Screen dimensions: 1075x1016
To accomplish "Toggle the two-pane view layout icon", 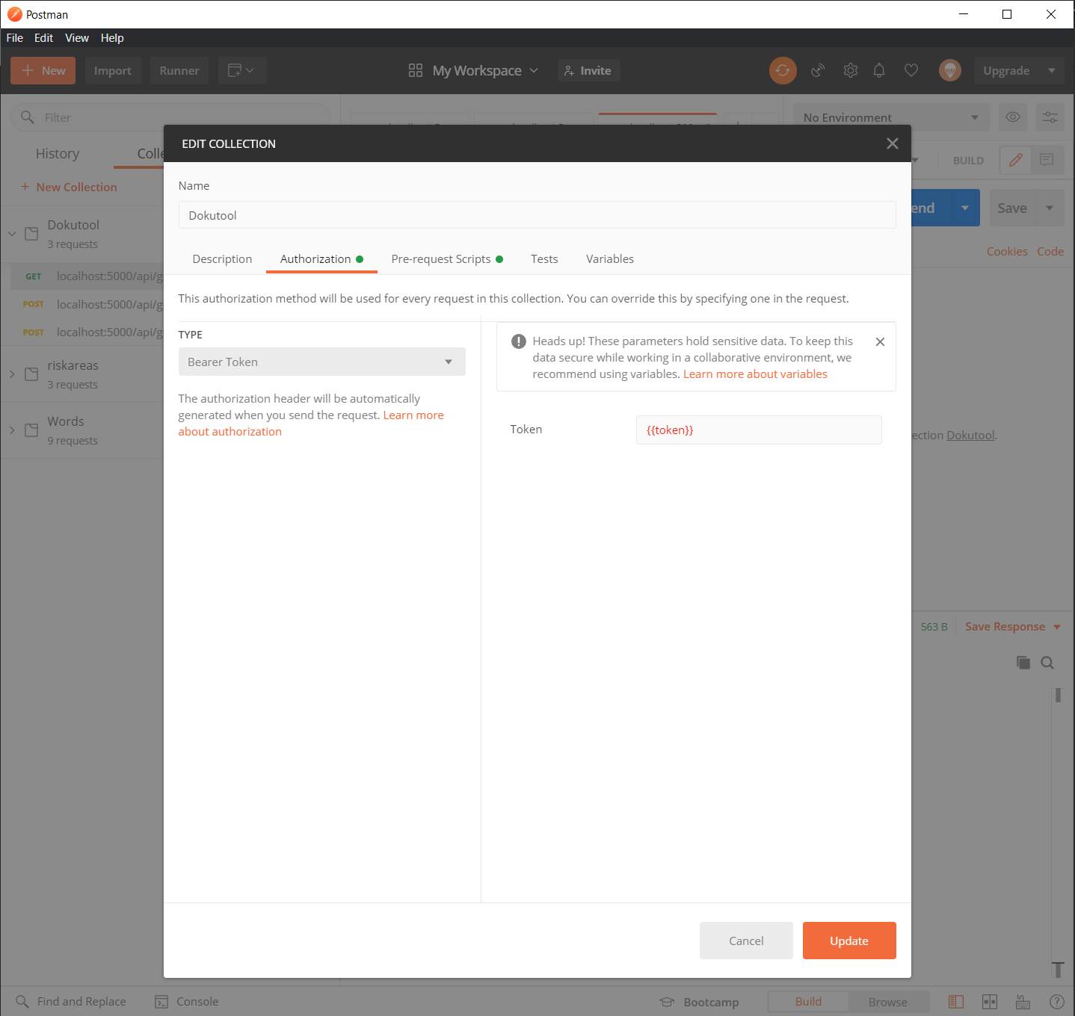I will (x=989, y=1002).
